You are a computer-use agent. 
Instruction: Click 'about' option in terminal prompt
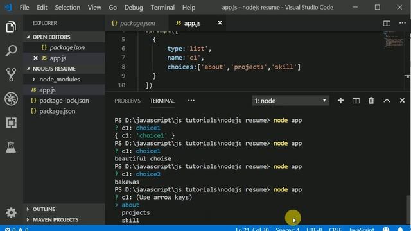pyautogui.click(x=130, y=205)
